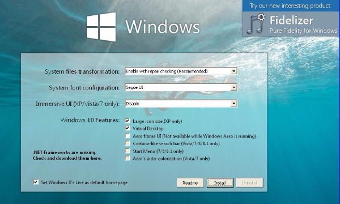Uncheck Virtual Desktop checkbox
The image size is (340, 204).
127,128
